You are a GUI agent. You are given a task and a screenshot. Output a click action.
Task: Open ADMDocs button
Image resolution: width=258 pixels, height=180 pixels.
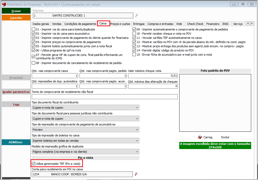click(16, 142)
